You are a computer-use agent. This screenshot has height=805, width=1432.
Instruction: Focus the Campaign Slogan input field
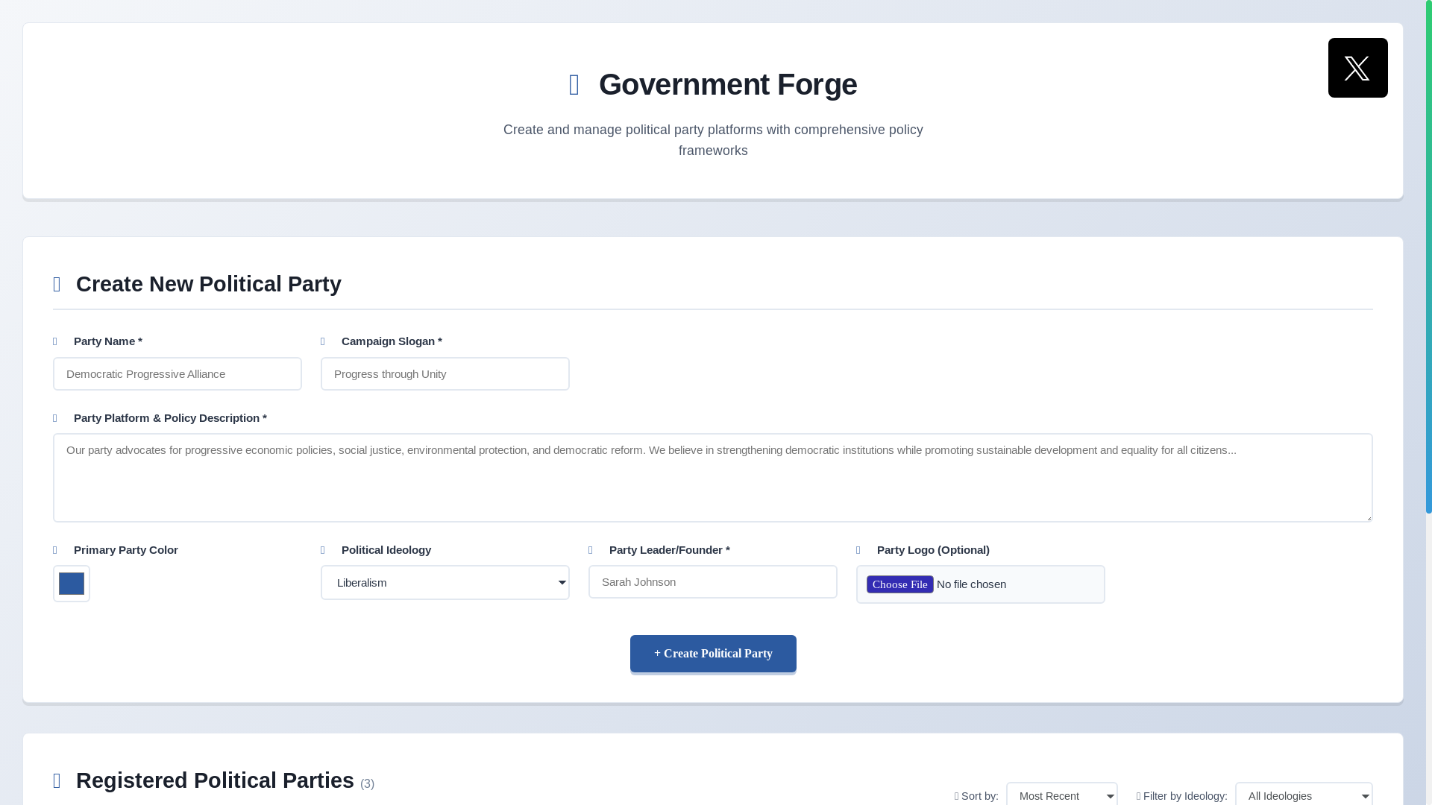445,374
